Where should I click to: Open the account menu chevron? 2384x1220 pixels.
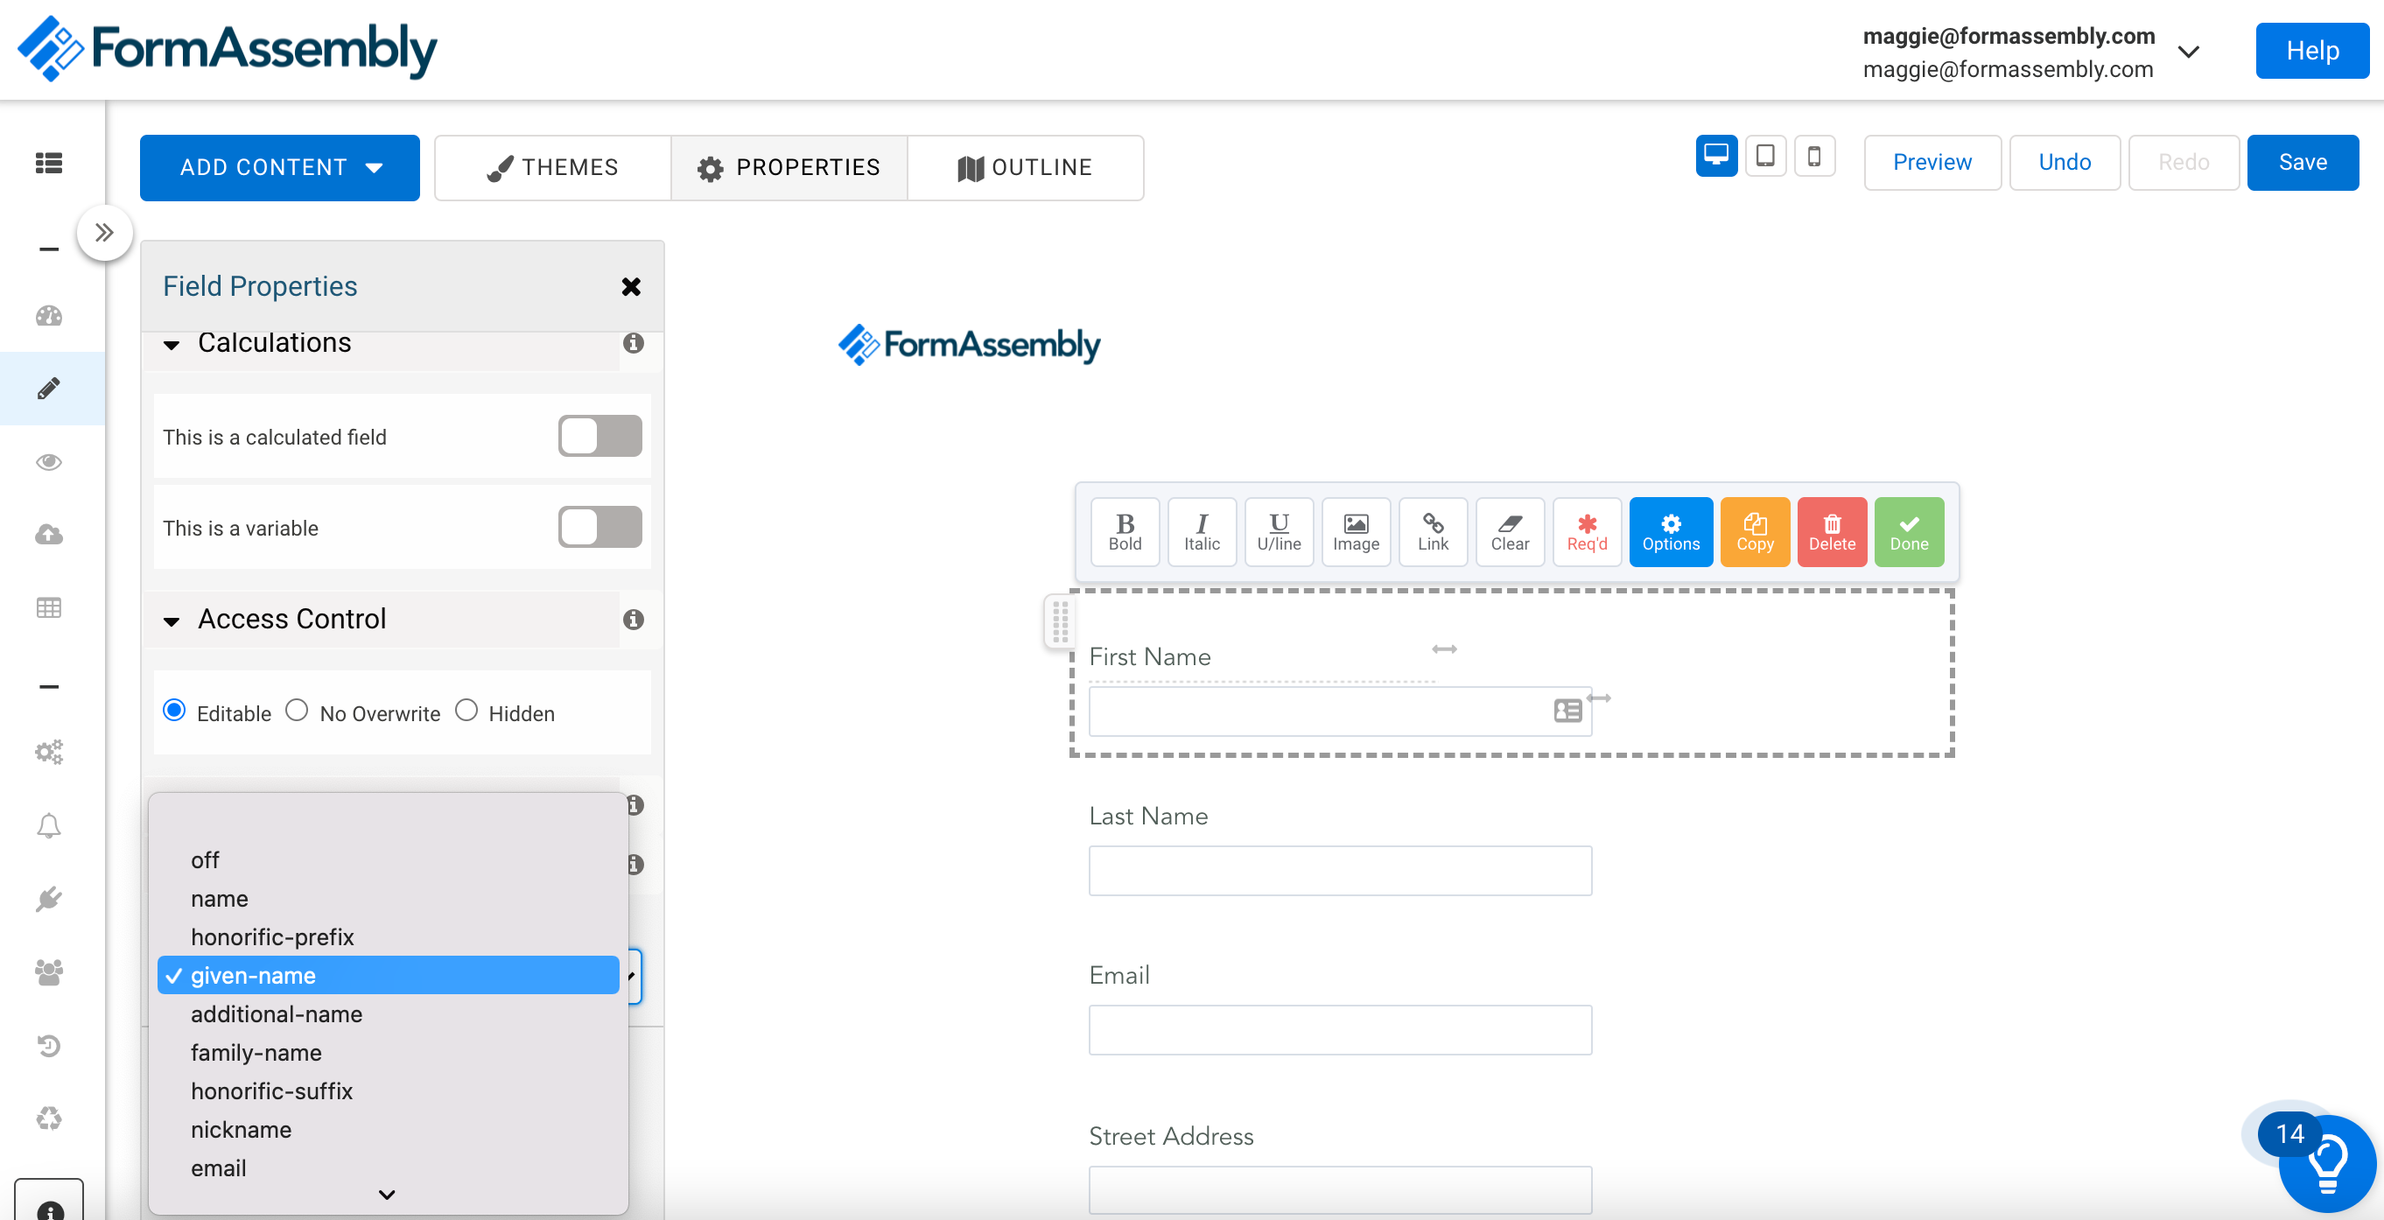2188,52
